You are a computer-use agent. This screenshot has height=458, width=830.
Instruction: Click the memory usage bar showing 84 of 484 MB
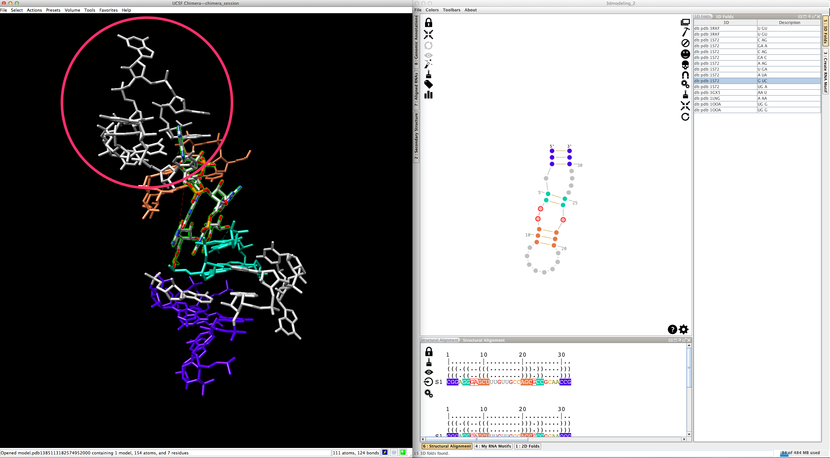(x=800, y=453)
